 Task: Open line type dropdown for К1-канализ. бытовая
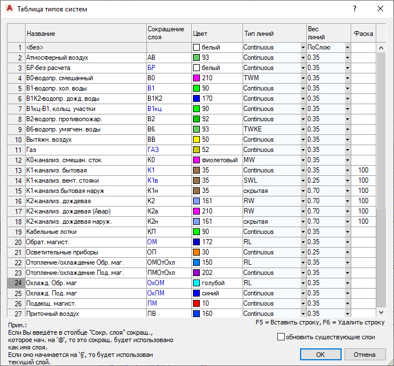(303, 170)
